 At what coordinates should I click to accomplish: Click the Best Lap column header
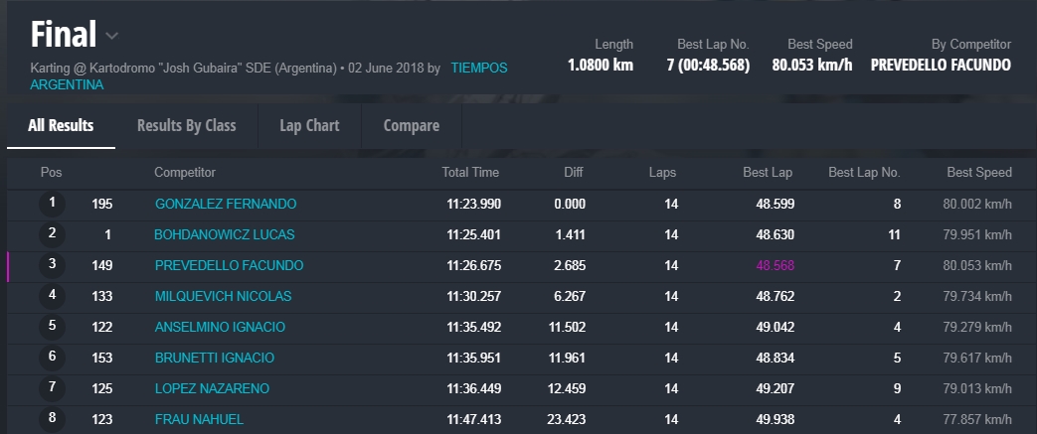(x=768, y=173)
